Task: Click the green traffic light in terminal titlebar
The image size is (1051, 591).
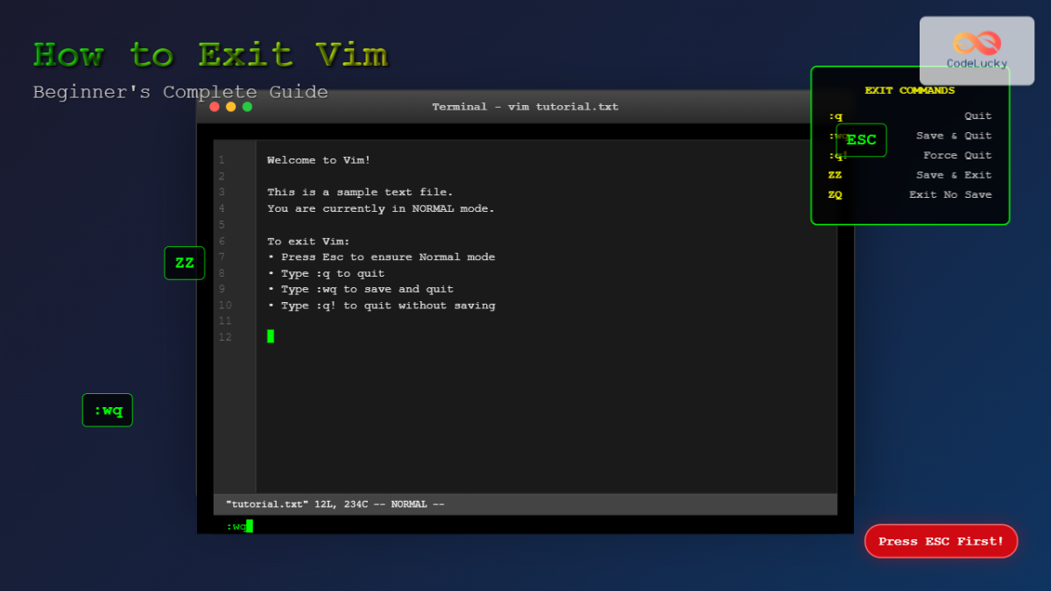Action: [246, 106]
